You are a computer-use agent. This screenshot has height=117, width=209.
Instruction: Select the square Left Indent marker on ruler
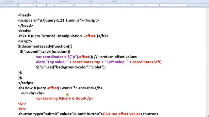point(18,6)
